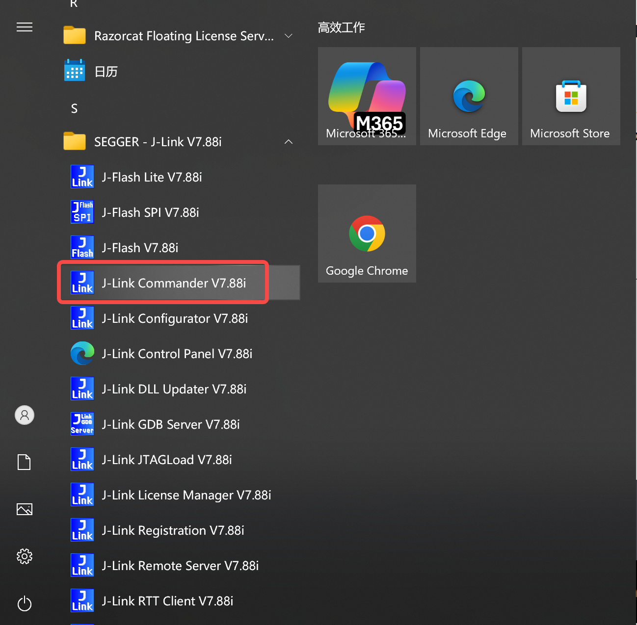Open the user account icon in sidebar

[25, 415]
